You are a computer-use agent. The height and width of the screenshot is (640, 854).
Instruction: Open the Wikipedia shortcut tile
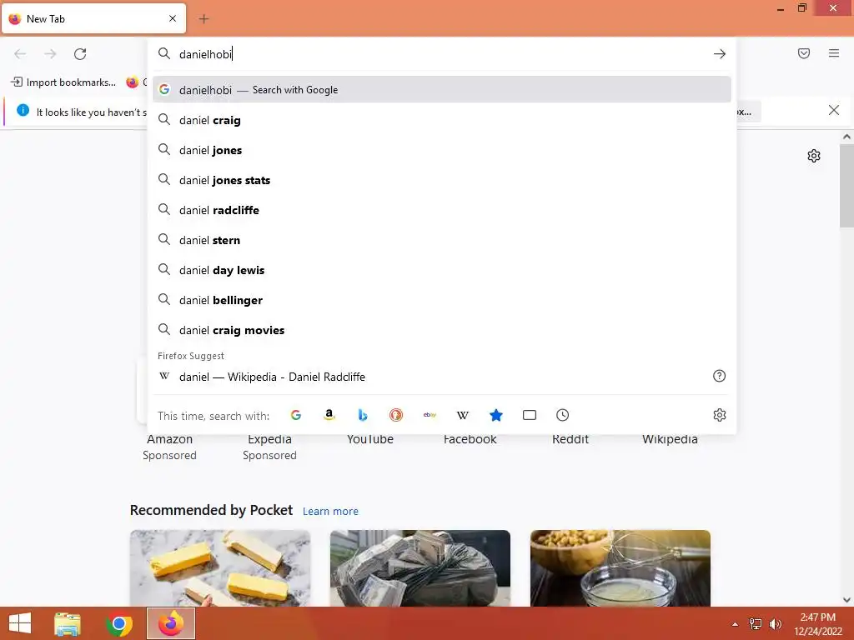[670, 439]
